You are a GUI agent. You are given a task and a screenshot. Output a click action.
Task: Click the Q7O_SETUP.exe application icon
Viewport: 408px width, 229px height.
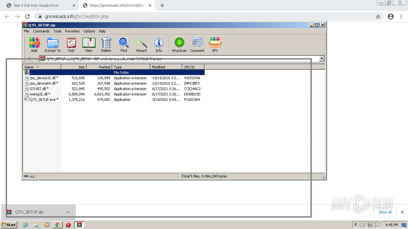pyautogui.click(x=27, y=100)
